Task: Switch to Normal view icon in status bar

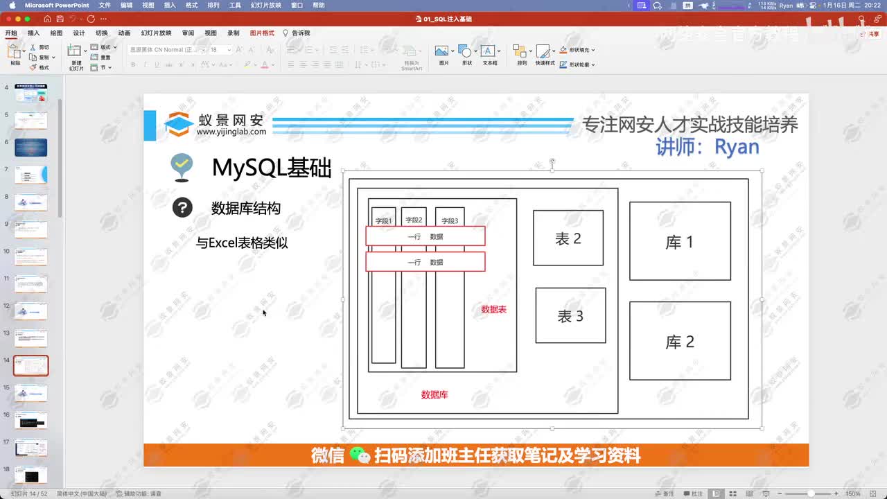Action: pyautogui.click(x=716, y=493)
